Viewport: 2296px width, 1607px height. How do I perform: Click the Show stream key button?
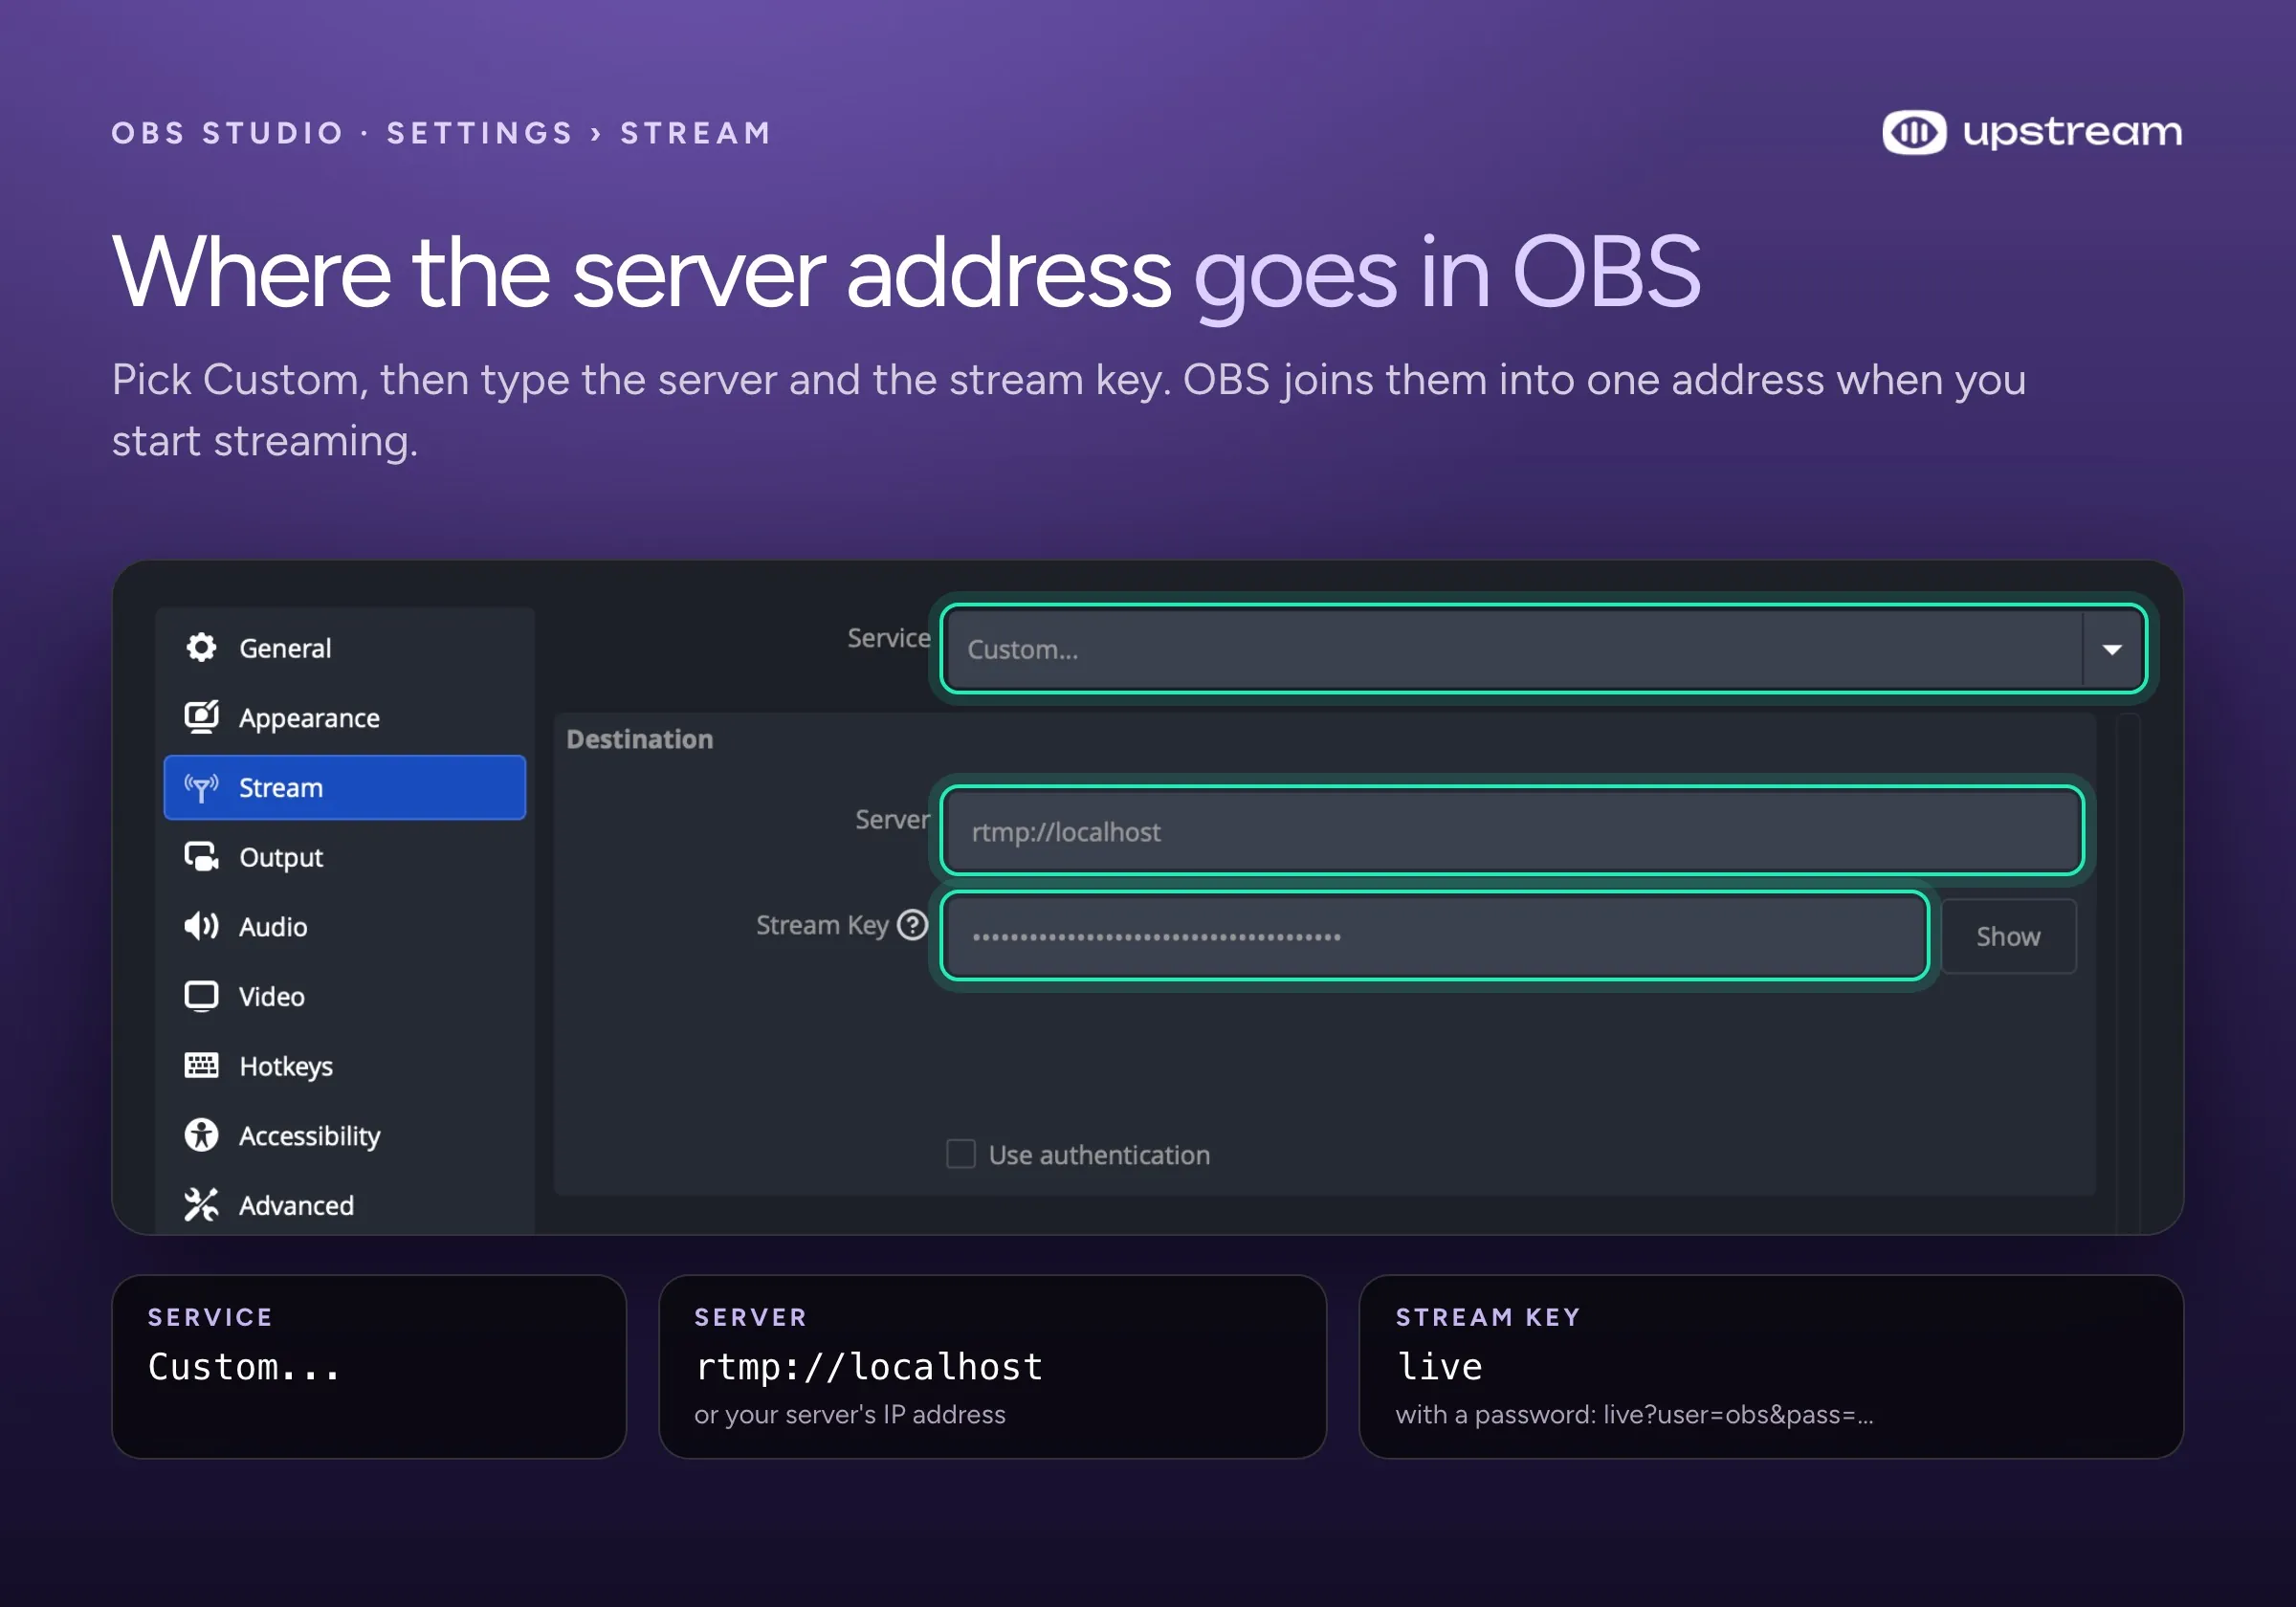(x=2008, y=936)
